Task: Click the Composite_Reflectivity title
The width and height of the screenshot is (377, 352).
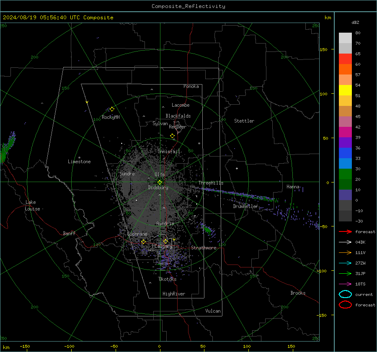Action: 188,6
